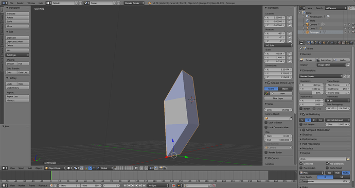355x188 pixels.
Task: Open the Blender Render engine dropdown
Action: (x=134, y=3)
